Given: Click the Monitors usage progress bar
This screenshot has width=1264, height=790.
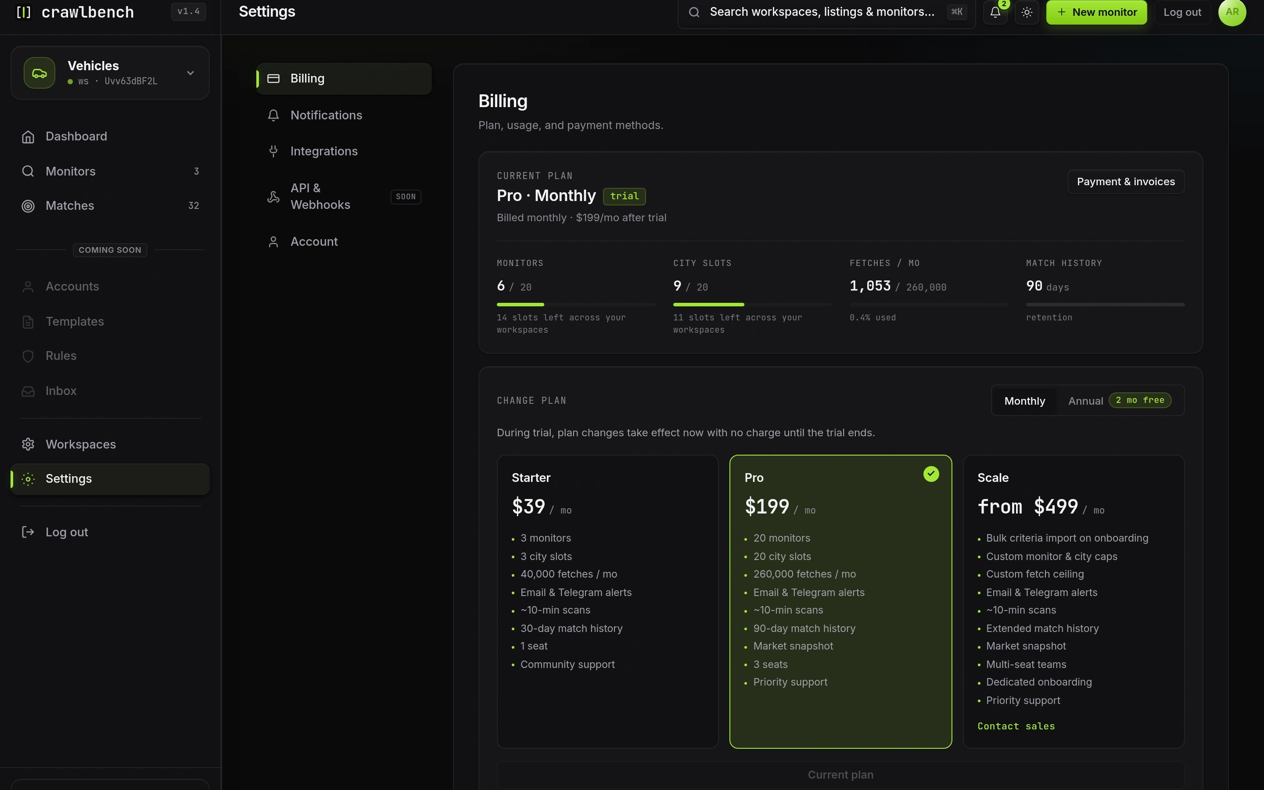Looking at the screenshot, I should coord(575,305).
